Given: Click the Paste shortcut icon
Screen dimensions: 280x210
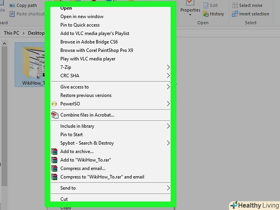Looking at the screenshot, I should 12,14.
